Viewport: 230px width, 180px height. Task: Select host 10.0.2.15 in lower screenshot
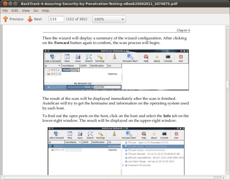(58, 150)
